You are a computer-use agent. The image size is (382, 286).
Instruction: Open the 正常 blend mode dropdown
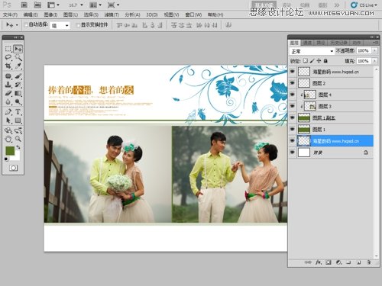click(312, 51)
